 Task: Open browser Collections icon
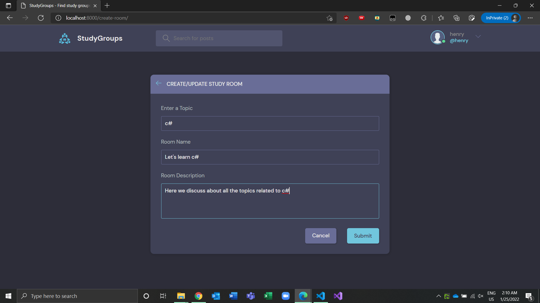[456, 18]
